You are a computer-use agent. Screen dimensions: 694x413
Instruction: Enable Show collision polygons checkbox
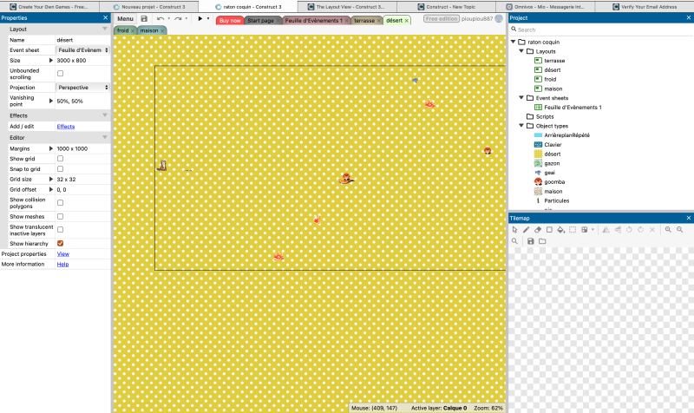click(60, 203)
